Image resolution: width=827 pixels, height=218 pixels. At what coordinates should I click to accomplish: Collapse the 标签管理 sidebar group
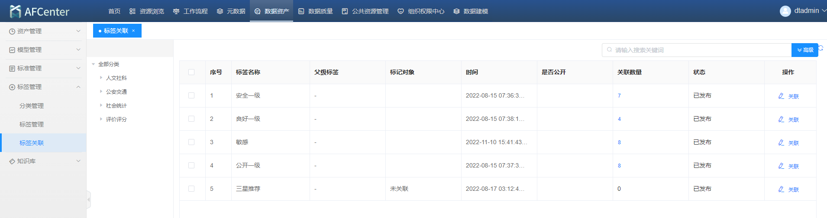coord(43,87)
